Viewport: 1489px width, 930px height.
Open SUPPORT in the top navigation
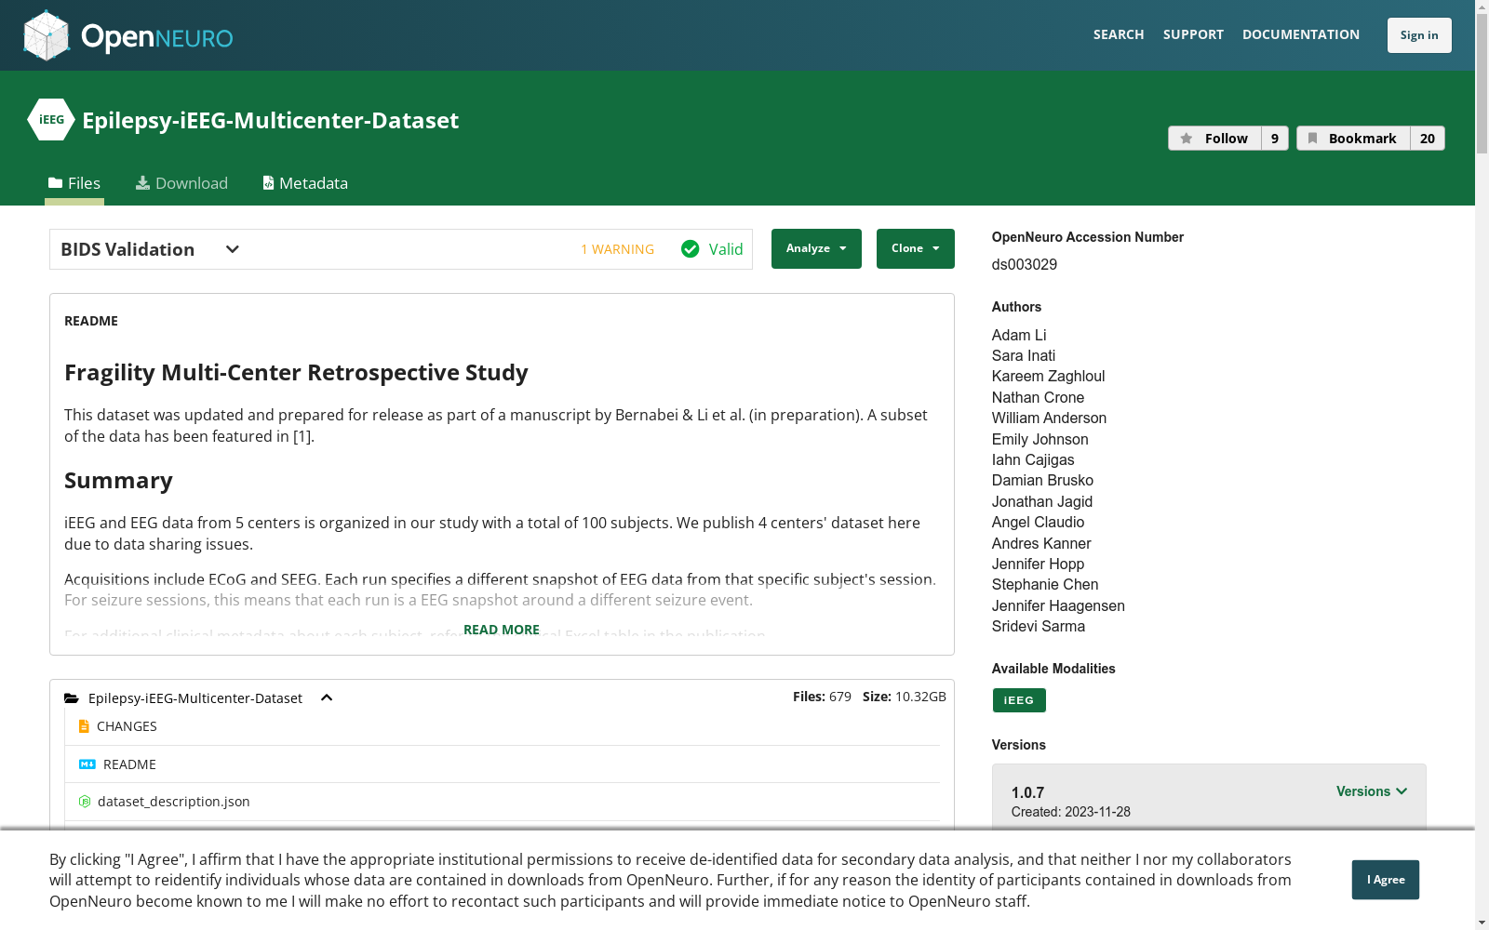(1193, 34)
